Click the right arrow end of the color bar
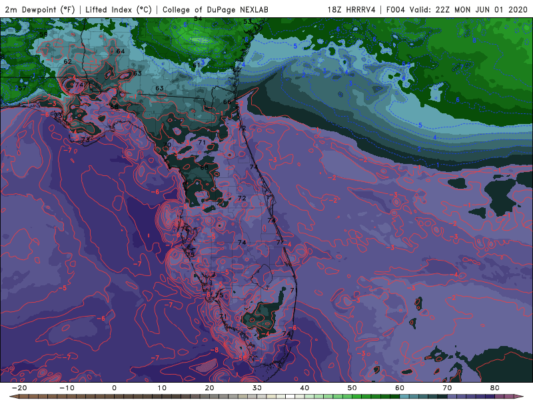This screenshot has width=533, height=400. click(x=520, y=397)
